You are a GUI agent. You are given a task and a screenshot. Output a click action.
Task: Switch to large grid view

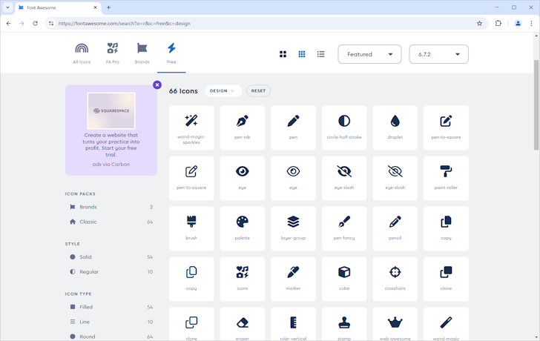pos(283,54)
